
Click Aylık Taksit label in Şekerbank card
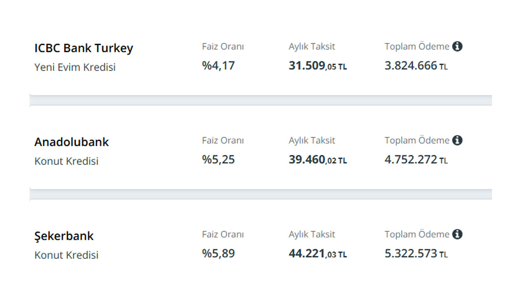coord(312,235)
